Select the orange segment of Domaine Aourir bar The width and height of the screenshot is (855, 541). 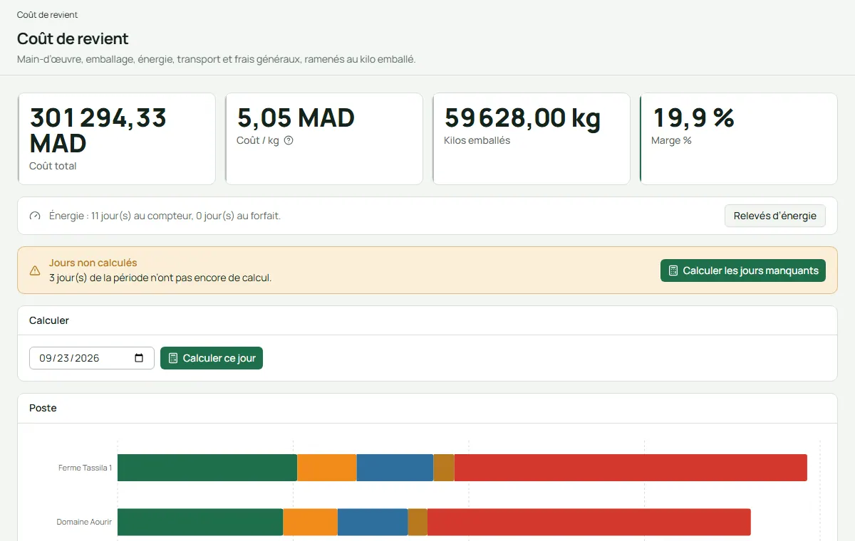(x=311, y=522)
